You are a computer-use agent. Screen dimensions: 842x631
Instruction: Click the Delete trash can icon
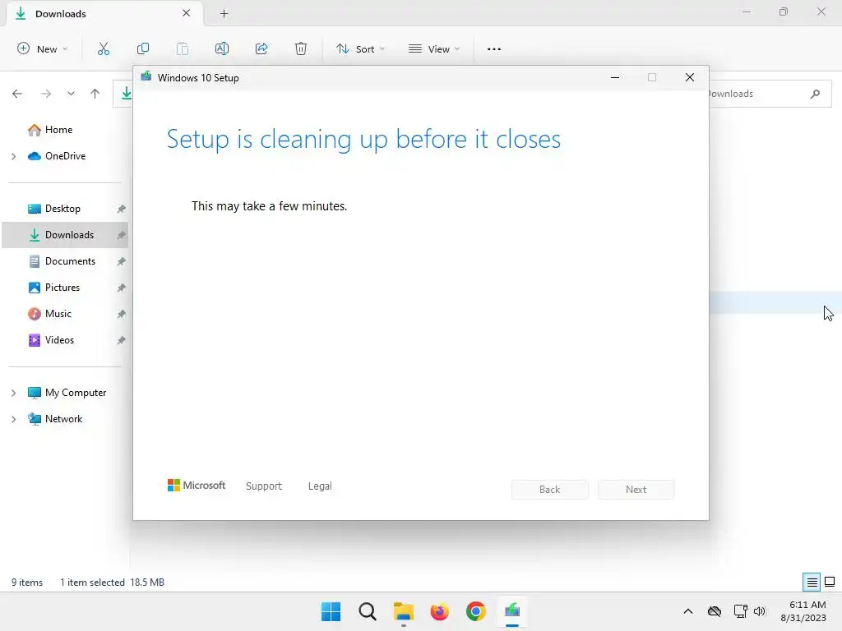coord(301,48)
